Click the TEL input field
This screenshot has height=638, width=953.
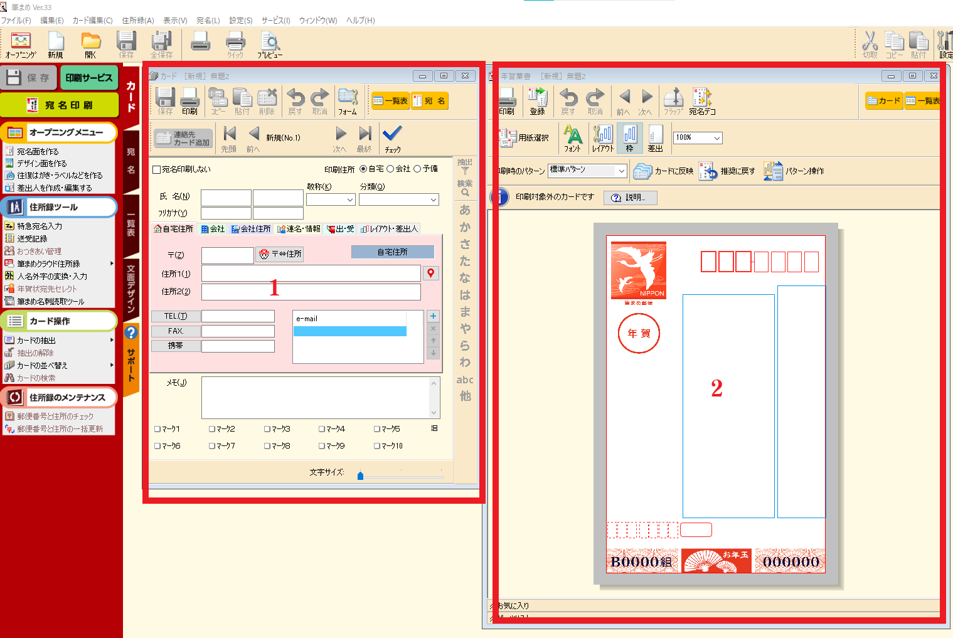[x=238, y=316]
